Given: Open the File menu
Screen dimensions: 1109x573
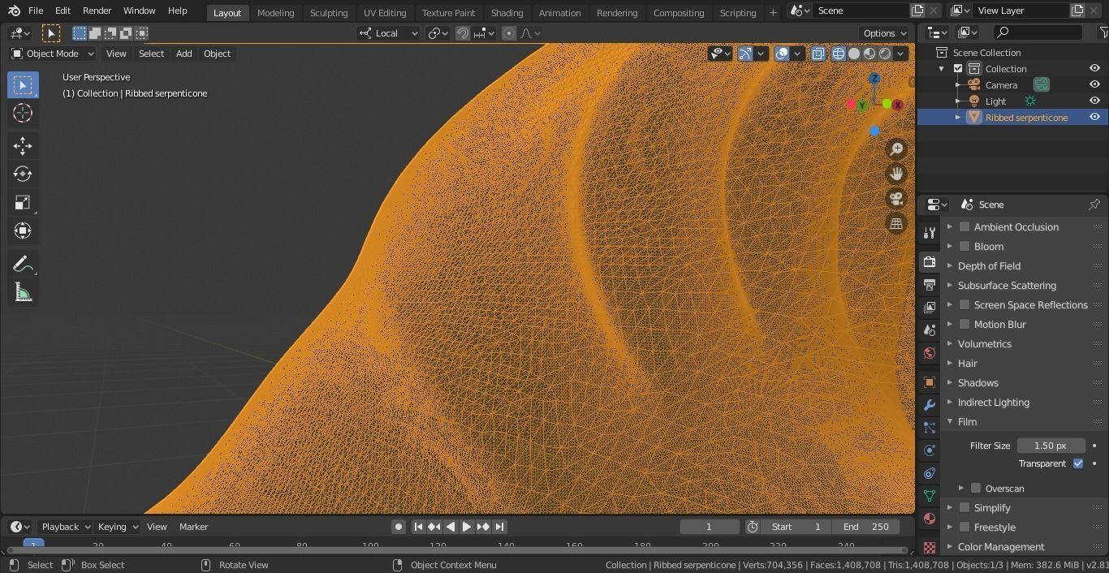Looking at the screenshot, I should click(36, 11).
